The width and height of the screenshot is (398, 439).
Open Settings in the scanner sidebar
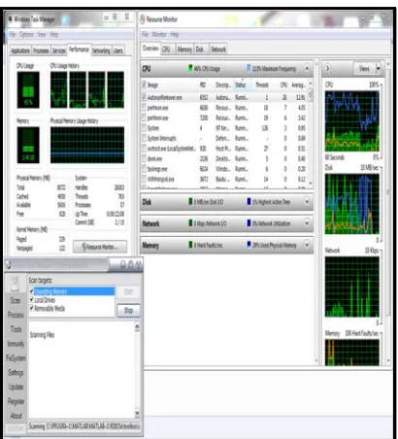(16, 373)
